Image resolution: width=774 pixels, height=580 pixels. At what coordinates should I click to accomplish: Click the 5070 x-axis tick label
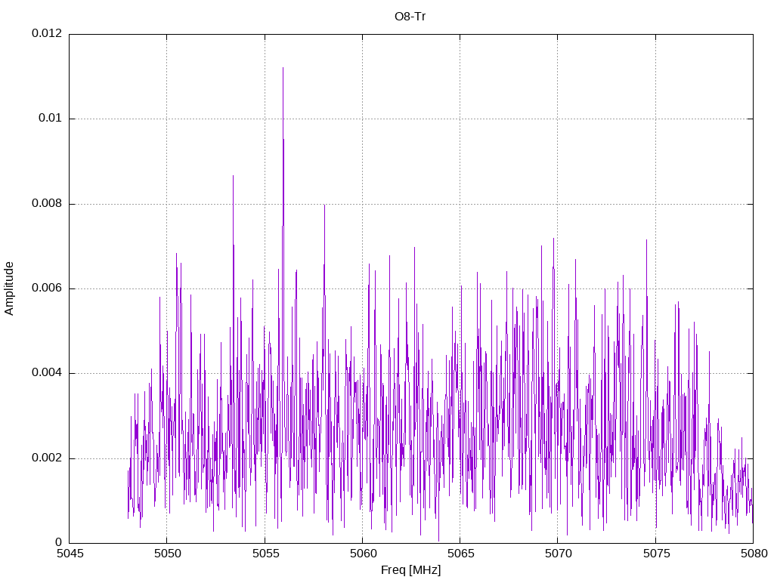[x=559, y=554]
